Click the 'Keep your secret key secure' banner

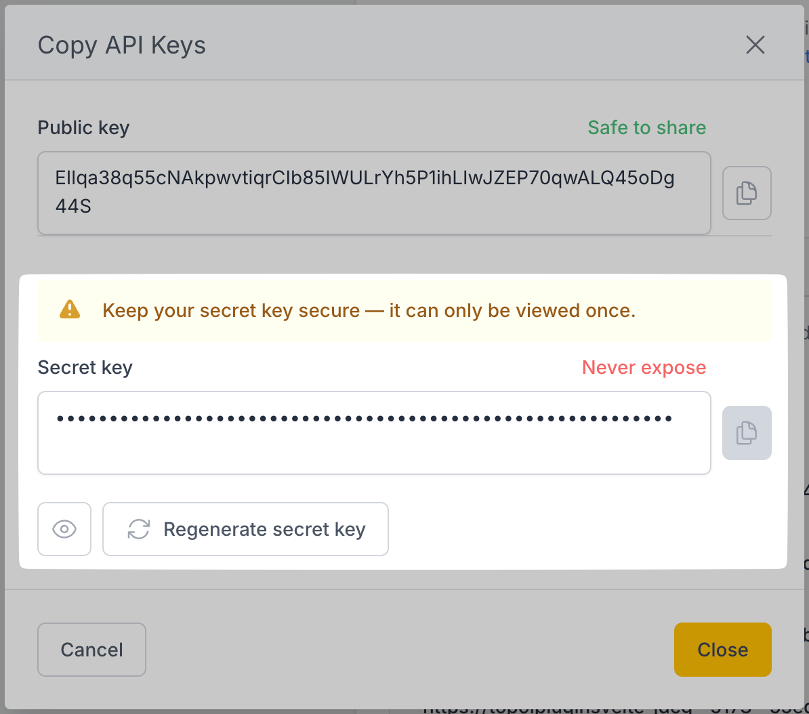[369, 310]
